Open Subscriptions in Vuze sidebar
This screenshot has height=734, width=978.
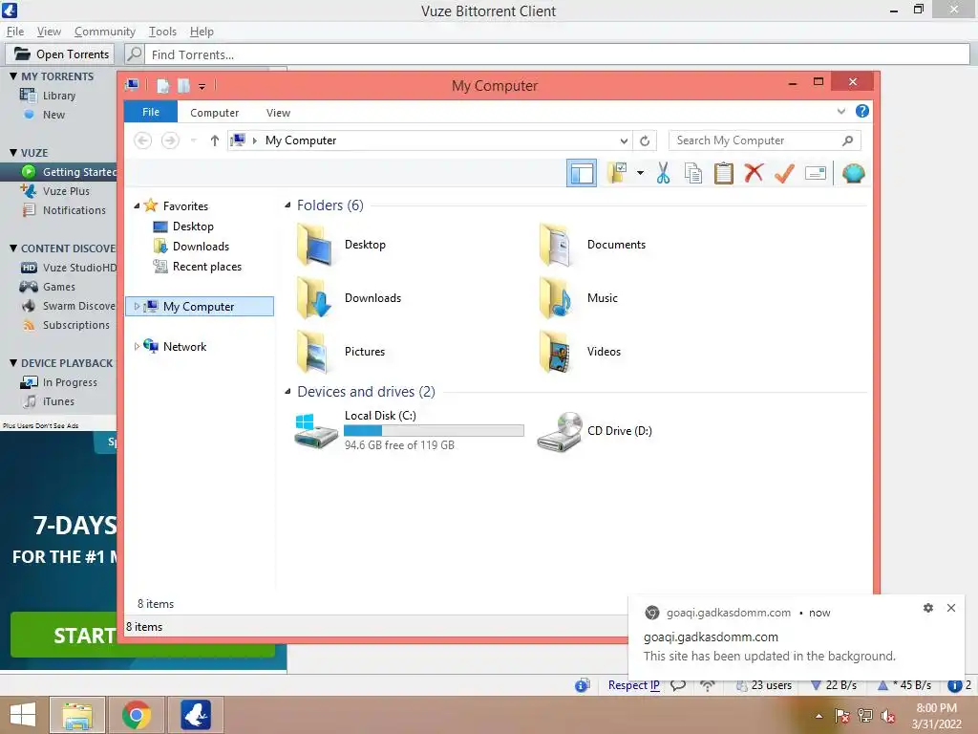pos(76,325)
